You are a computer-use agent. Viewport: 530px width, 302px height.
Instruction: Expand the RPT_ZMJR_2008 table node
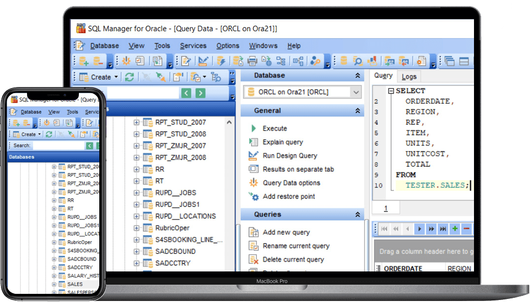pos(136,157)
